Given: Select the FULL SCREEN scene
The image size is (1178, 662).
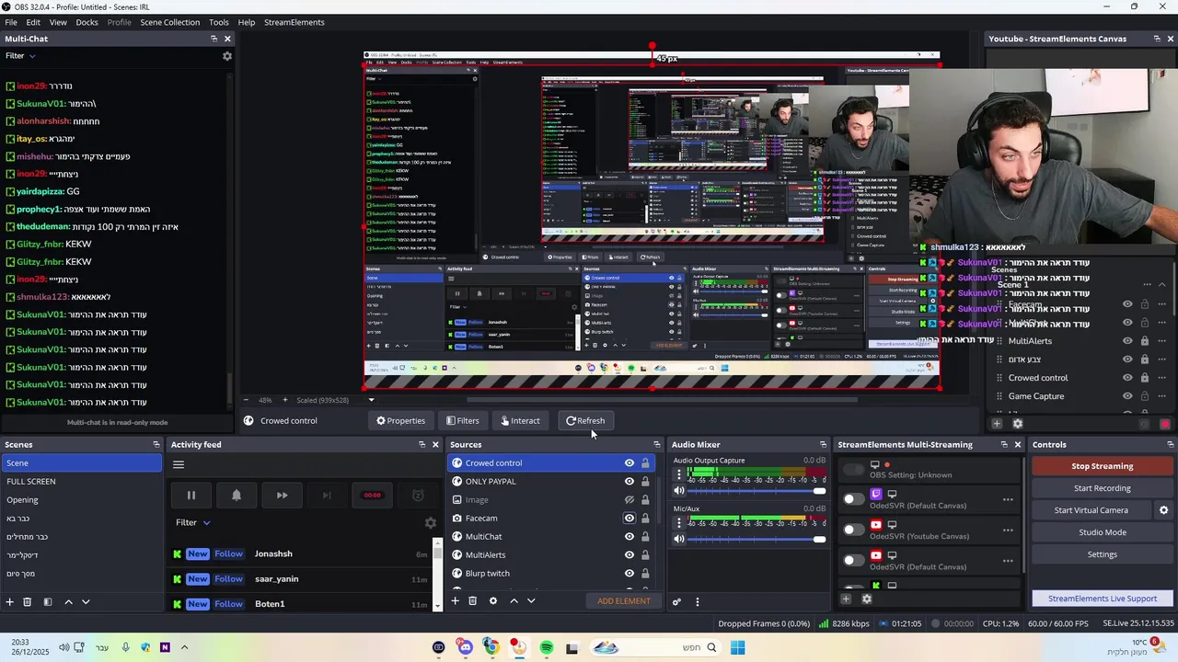Looking at the screenshot, I should pyautogui.click(x=81, y=482).
